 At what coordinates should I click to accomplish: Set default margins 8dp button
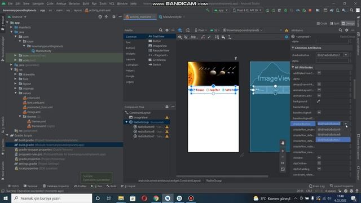point(193,37)
